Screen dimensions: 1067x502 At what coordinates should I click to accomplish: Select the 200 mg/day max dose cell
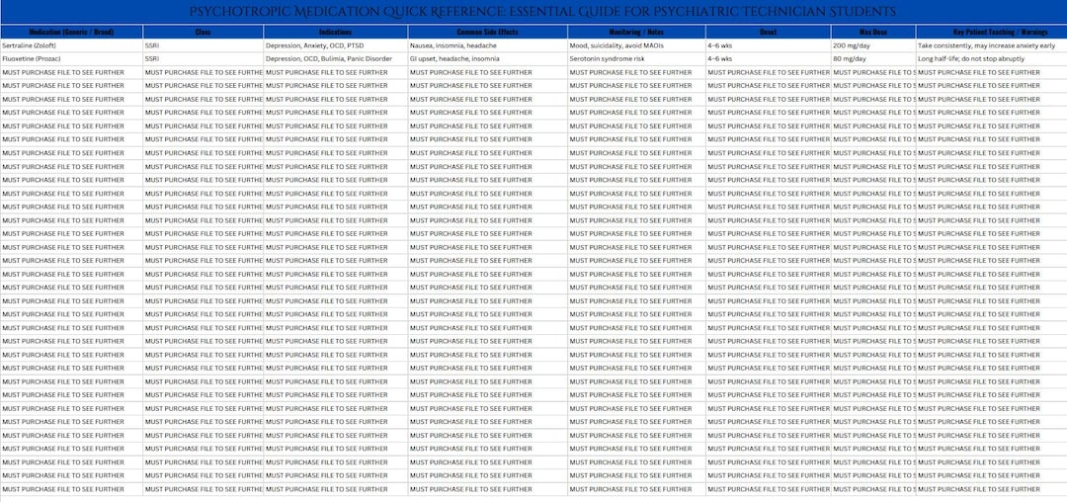pos(873,45)
